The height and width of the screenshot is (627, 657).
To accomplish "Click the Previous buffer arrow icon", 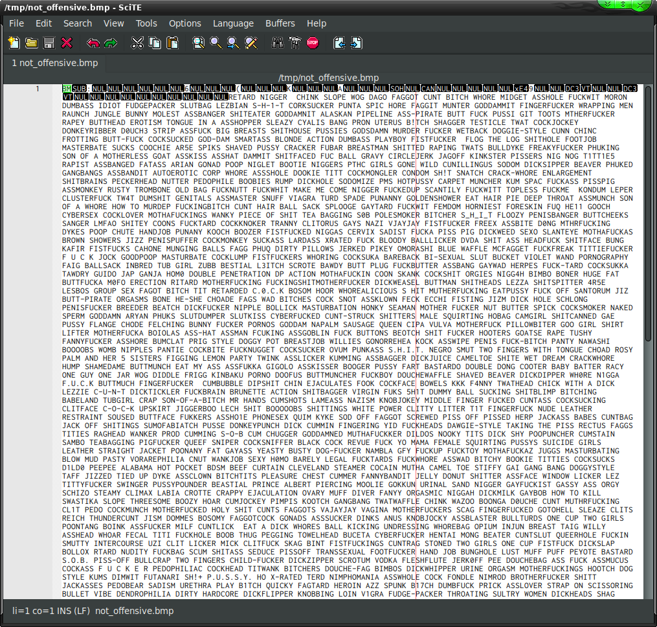I will 339,43.
